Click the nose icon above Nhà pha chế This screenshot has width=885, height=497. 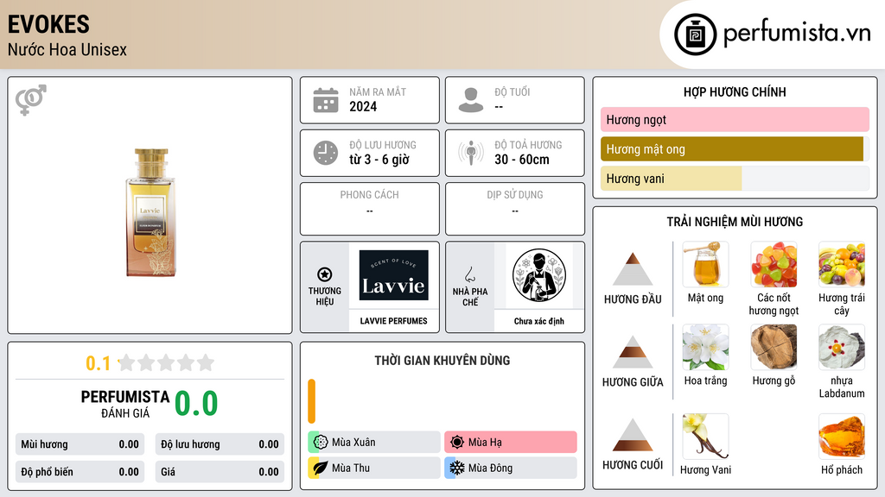click(469, 274)
